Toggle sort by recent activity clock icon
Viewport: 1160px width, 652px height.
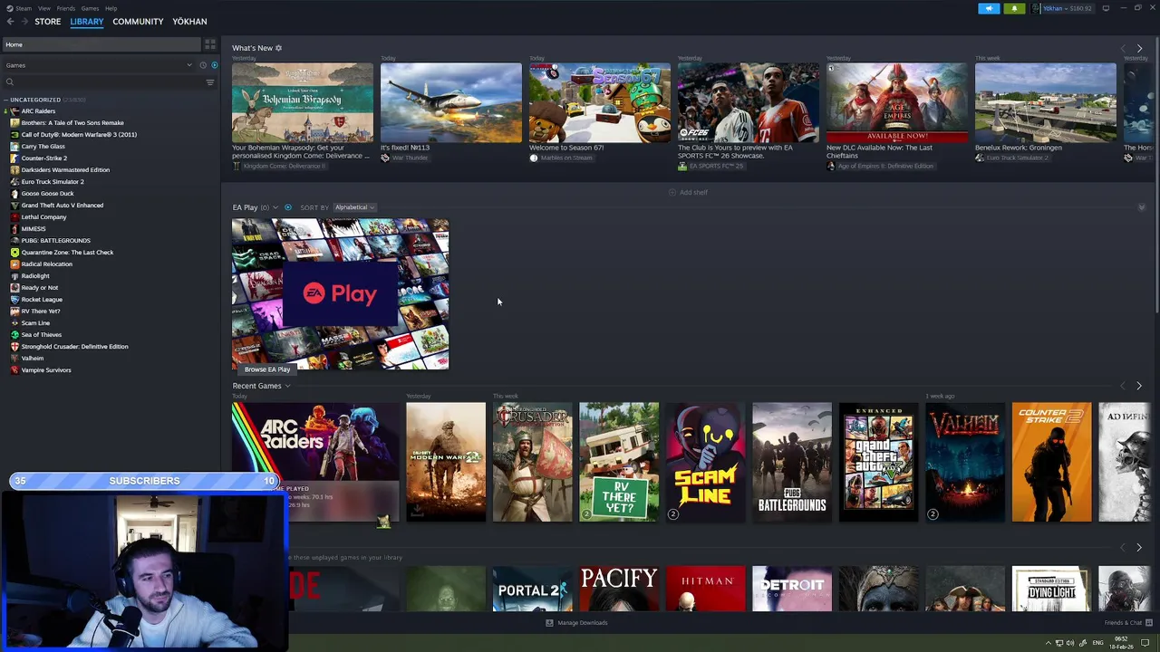(203, 65)
